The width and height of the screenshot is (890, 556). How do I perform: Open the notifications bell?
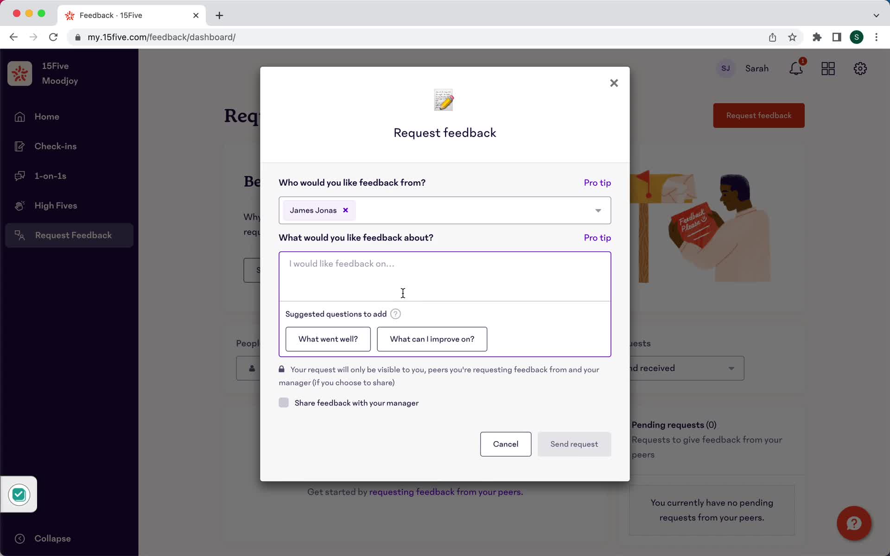point(796,68)
